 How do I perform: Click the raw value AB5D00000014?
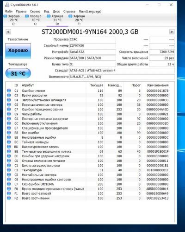(x=157, y=189)
